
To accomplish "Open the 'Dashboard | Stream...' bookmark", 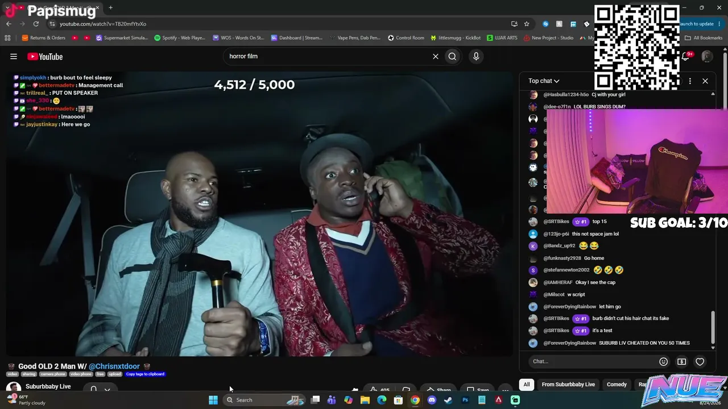I will 297,38.
